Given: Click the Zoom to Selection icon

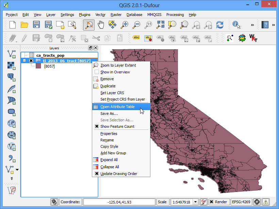Looking at the screenshot, I should click(x=172, y=25).
